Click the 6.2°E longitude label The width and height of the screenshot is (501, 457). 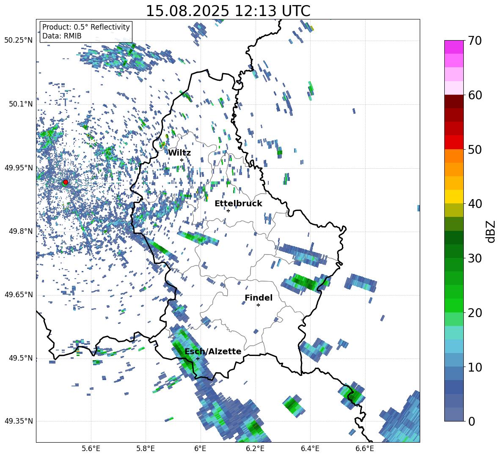pyautogui.click(x=255, y=449)
